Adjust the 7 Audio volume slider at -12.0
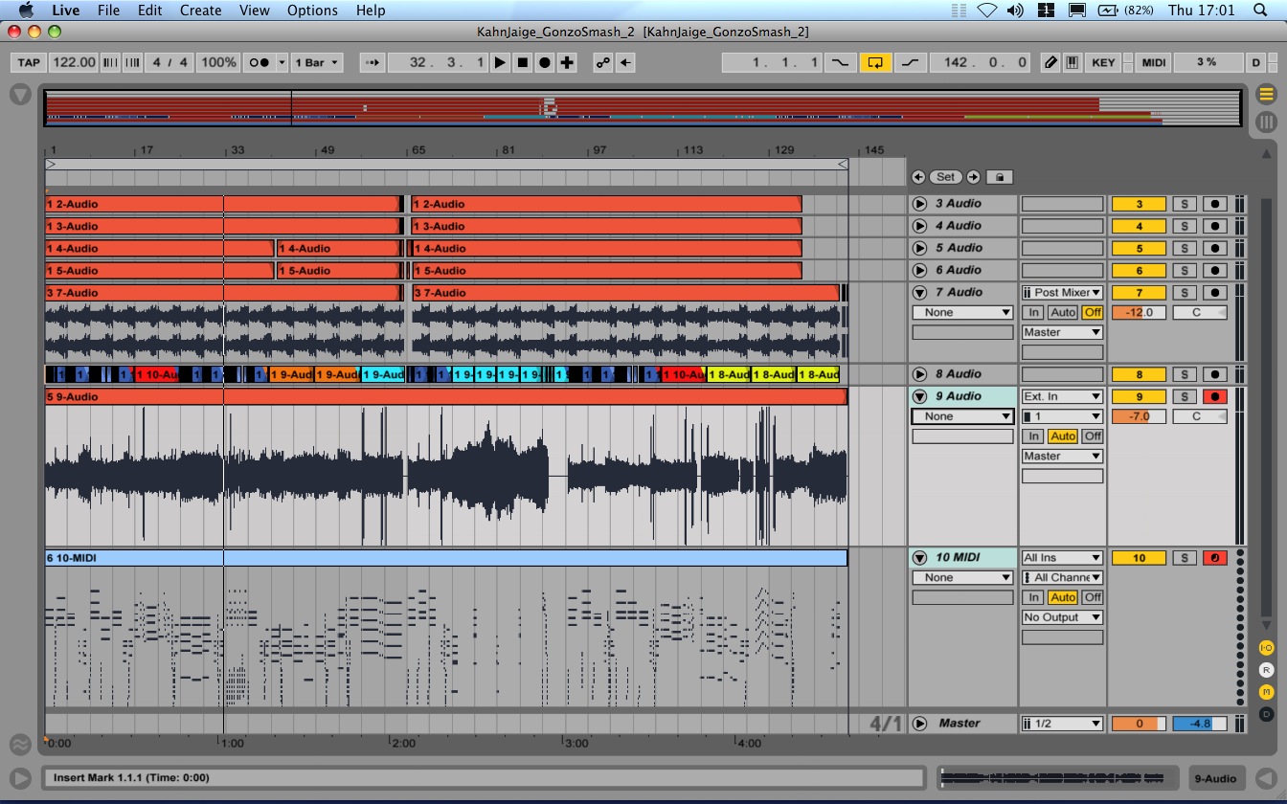1287x804 pixels. [1139, 312]
